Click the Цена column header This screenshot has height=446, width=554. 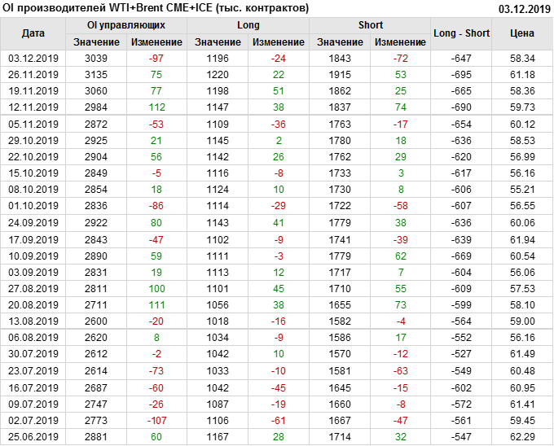522,33
